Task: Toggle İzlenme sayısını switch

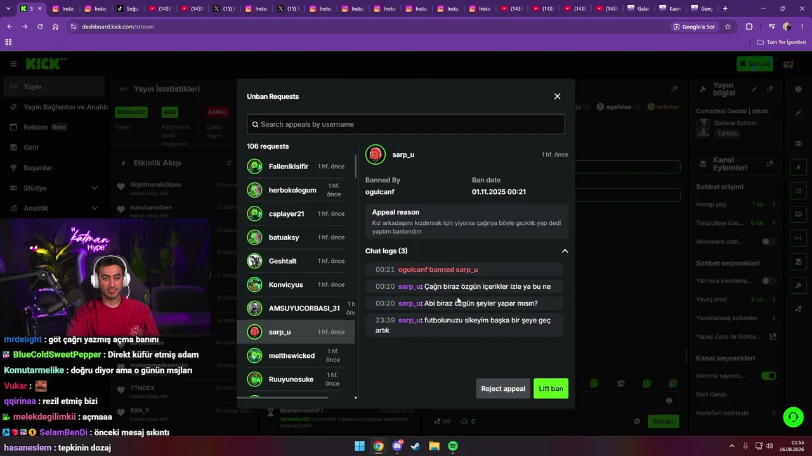Action: [768, 376]
